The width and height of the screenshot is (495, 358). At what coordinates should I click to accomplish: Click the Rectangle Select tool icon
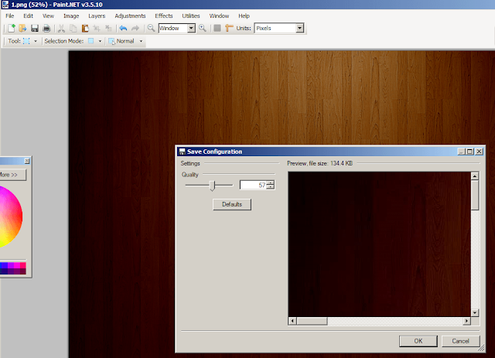pos(26,41)
